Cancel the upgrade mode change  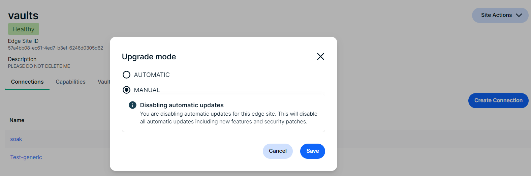(x=278, y=151)
